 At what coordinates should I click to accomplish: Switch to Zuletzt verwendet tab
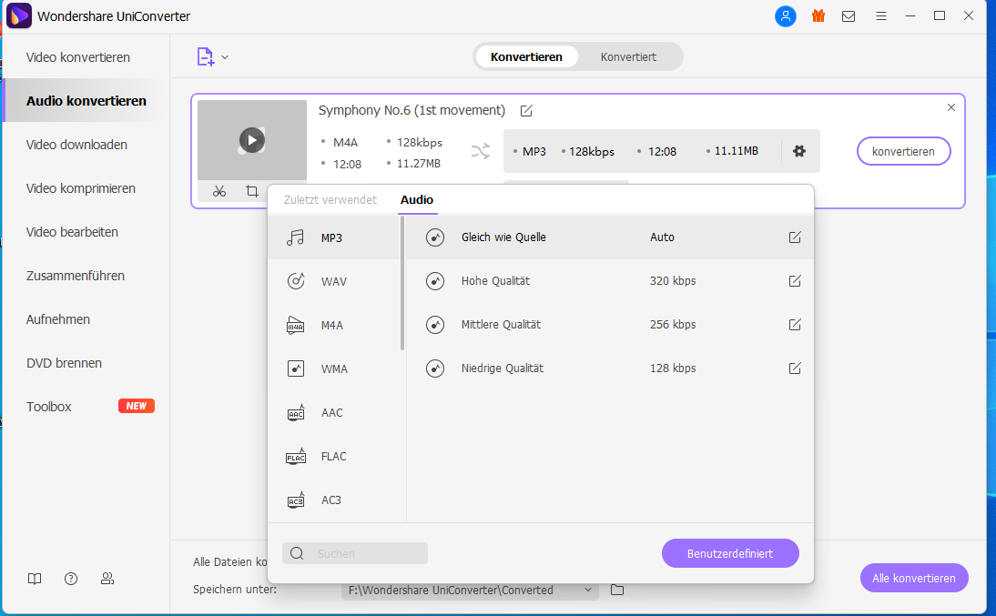pos(330,200)
